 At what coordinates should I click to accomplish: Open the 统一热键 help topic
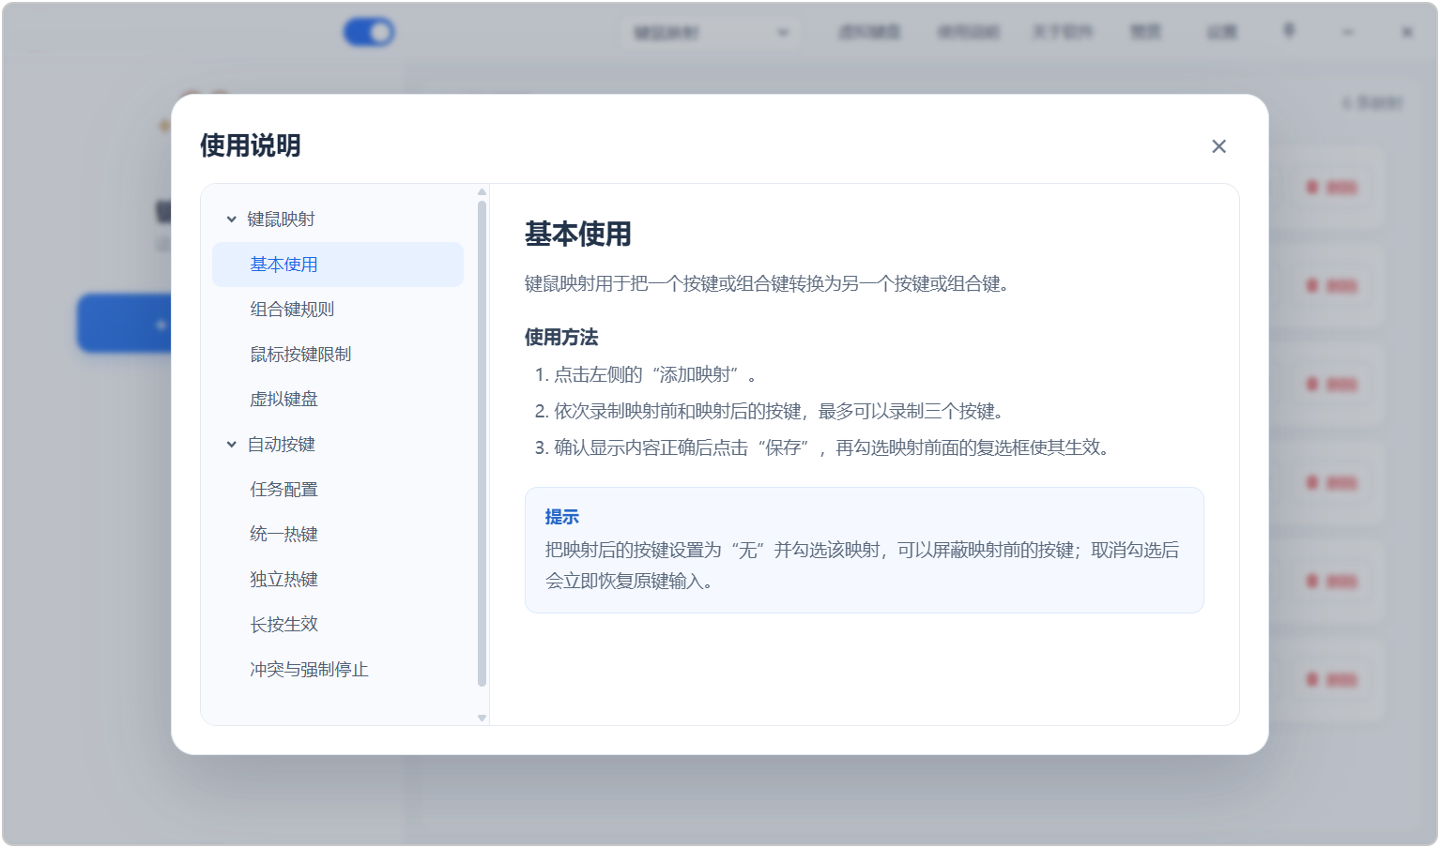[x=338, y=535]
